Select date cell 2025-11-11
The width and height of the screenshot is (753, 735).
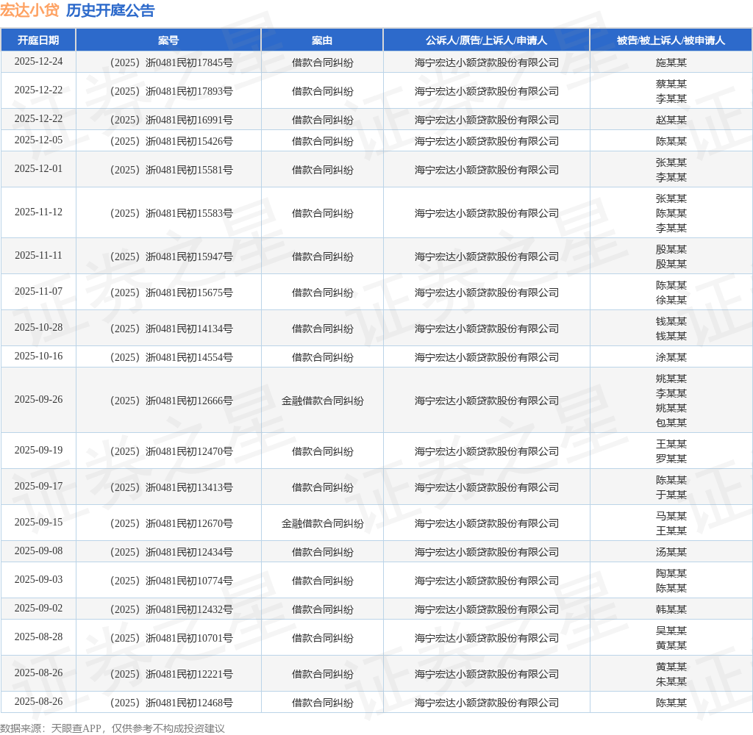(38, 255)
